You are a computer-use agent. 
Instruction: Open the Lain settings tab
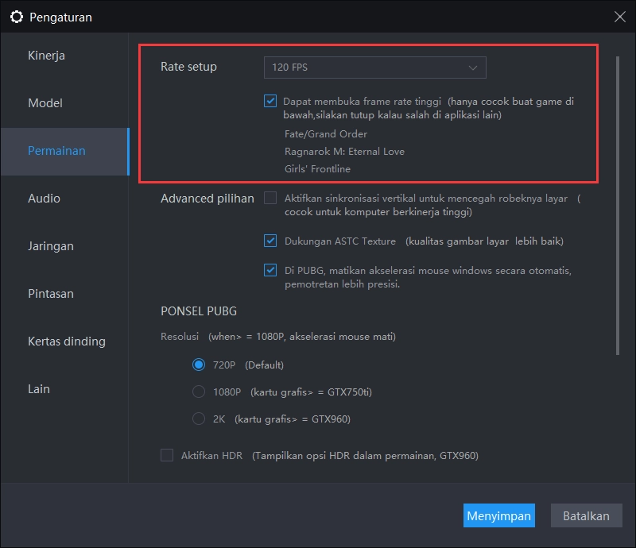39,389
